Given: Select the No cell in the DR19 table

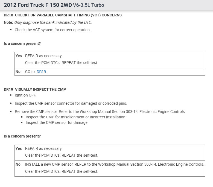Looking at the screenshot, I should pos(18,164).
